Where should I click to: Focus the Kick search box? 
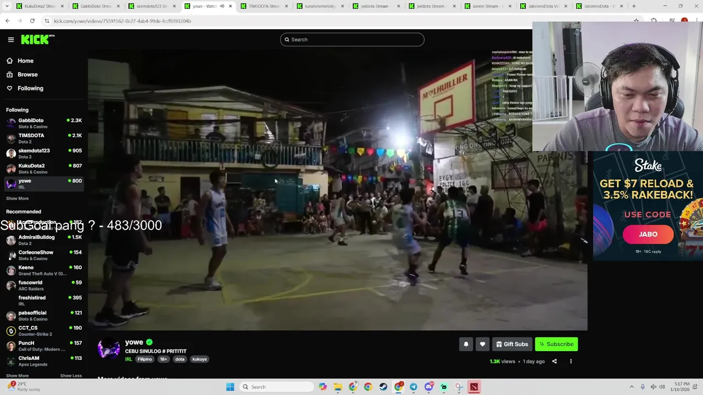tap(352, 39)
